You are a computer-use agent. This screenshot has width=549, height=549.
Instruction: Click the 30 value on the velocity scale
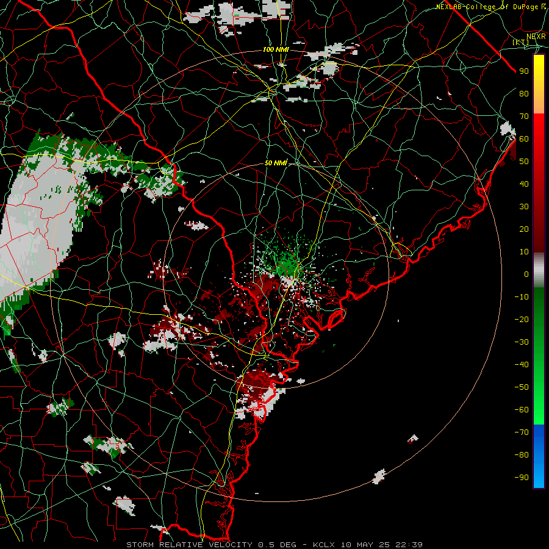click(524, 207)
